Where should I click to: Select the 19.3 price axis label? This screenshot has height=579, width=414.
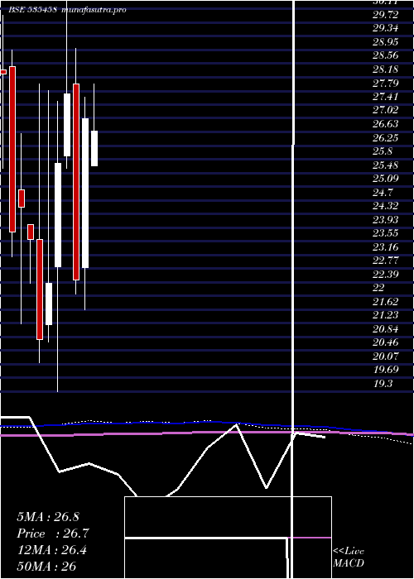383,384
